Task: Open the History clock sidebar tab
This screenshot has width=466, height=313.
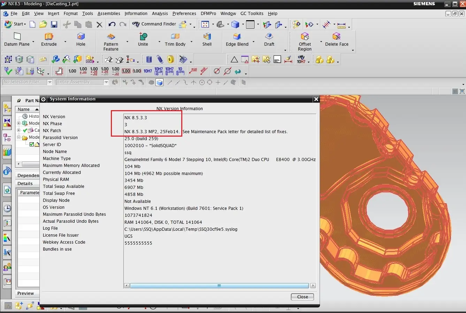Action: (7, 208)
